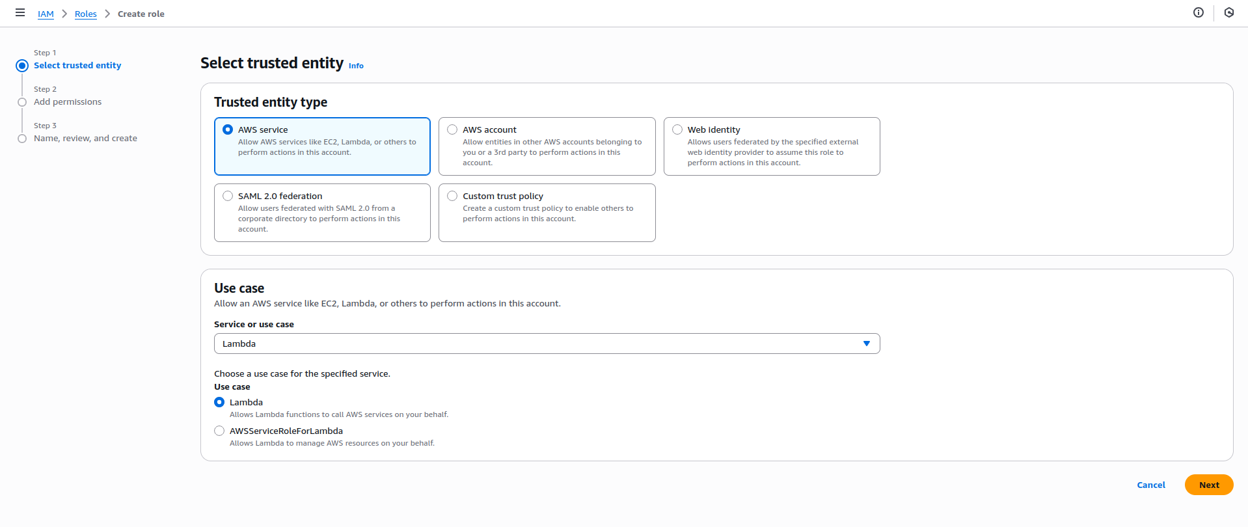Choose the Lambda use case radio button
Screen dimensions: 1248x527
(219, 402)
